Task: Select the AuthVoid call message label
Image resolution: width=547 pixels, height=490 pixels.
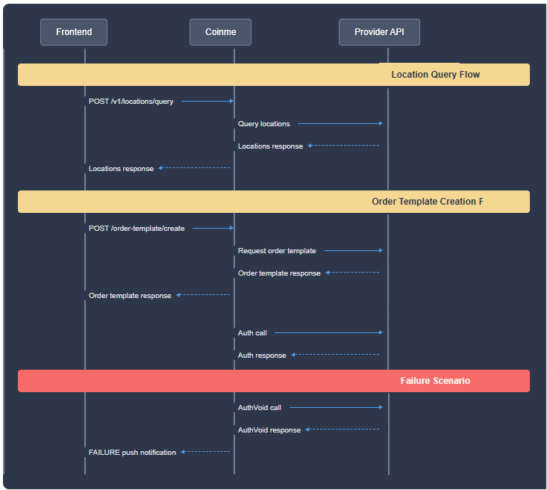Action: pos(260,408)
